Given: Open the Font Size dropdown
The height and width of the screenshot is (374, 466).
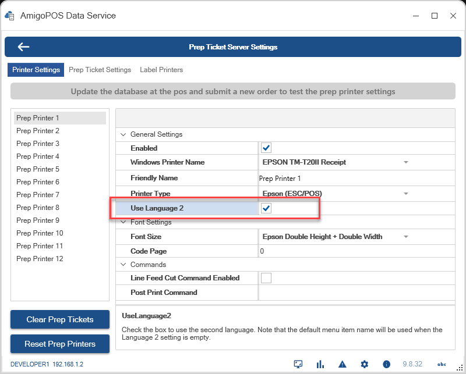Looking at the screenshot, I should click(x=406, y=237).
